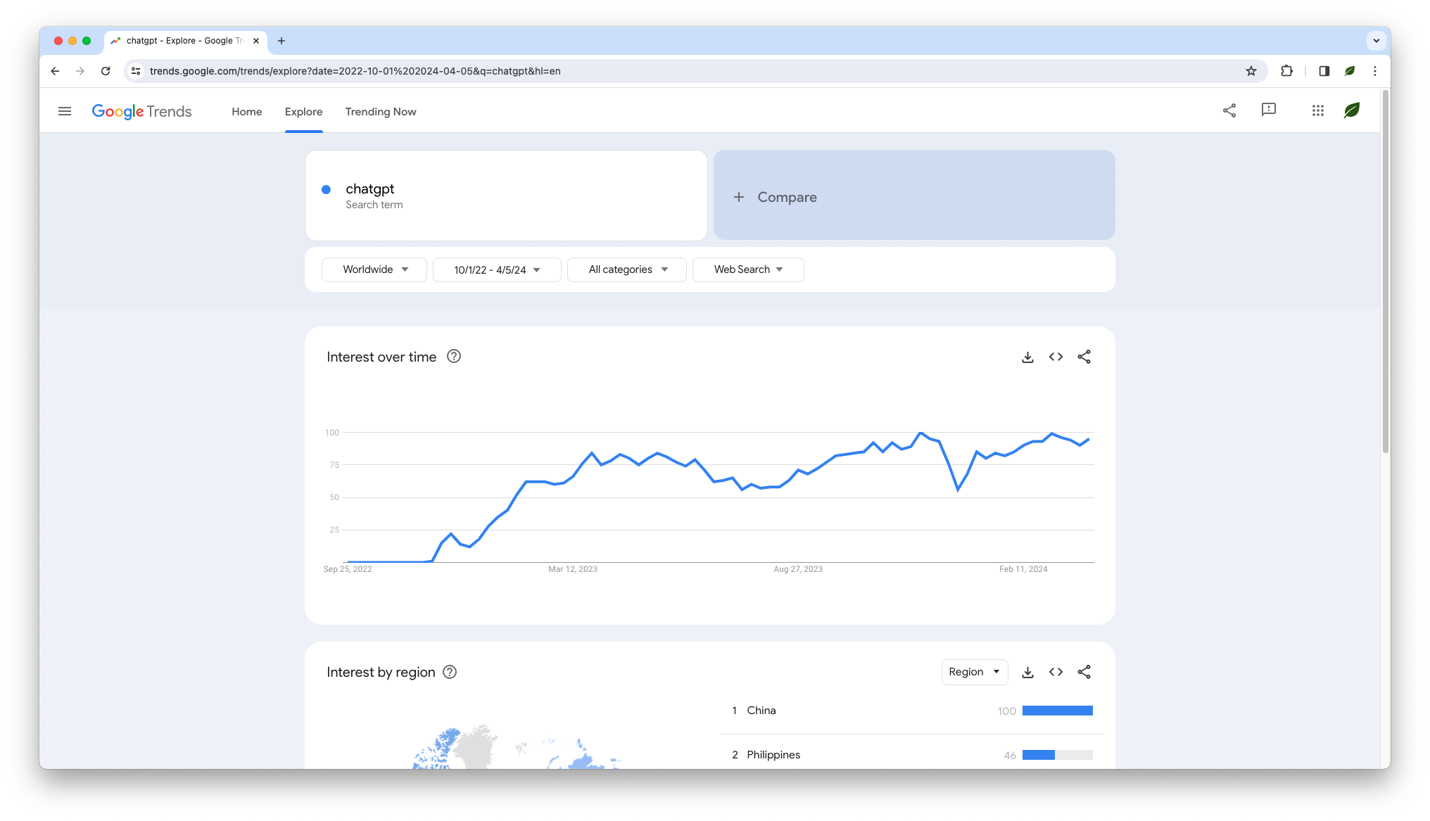
Task: Click the address bar URL
Action: [355, 71]
